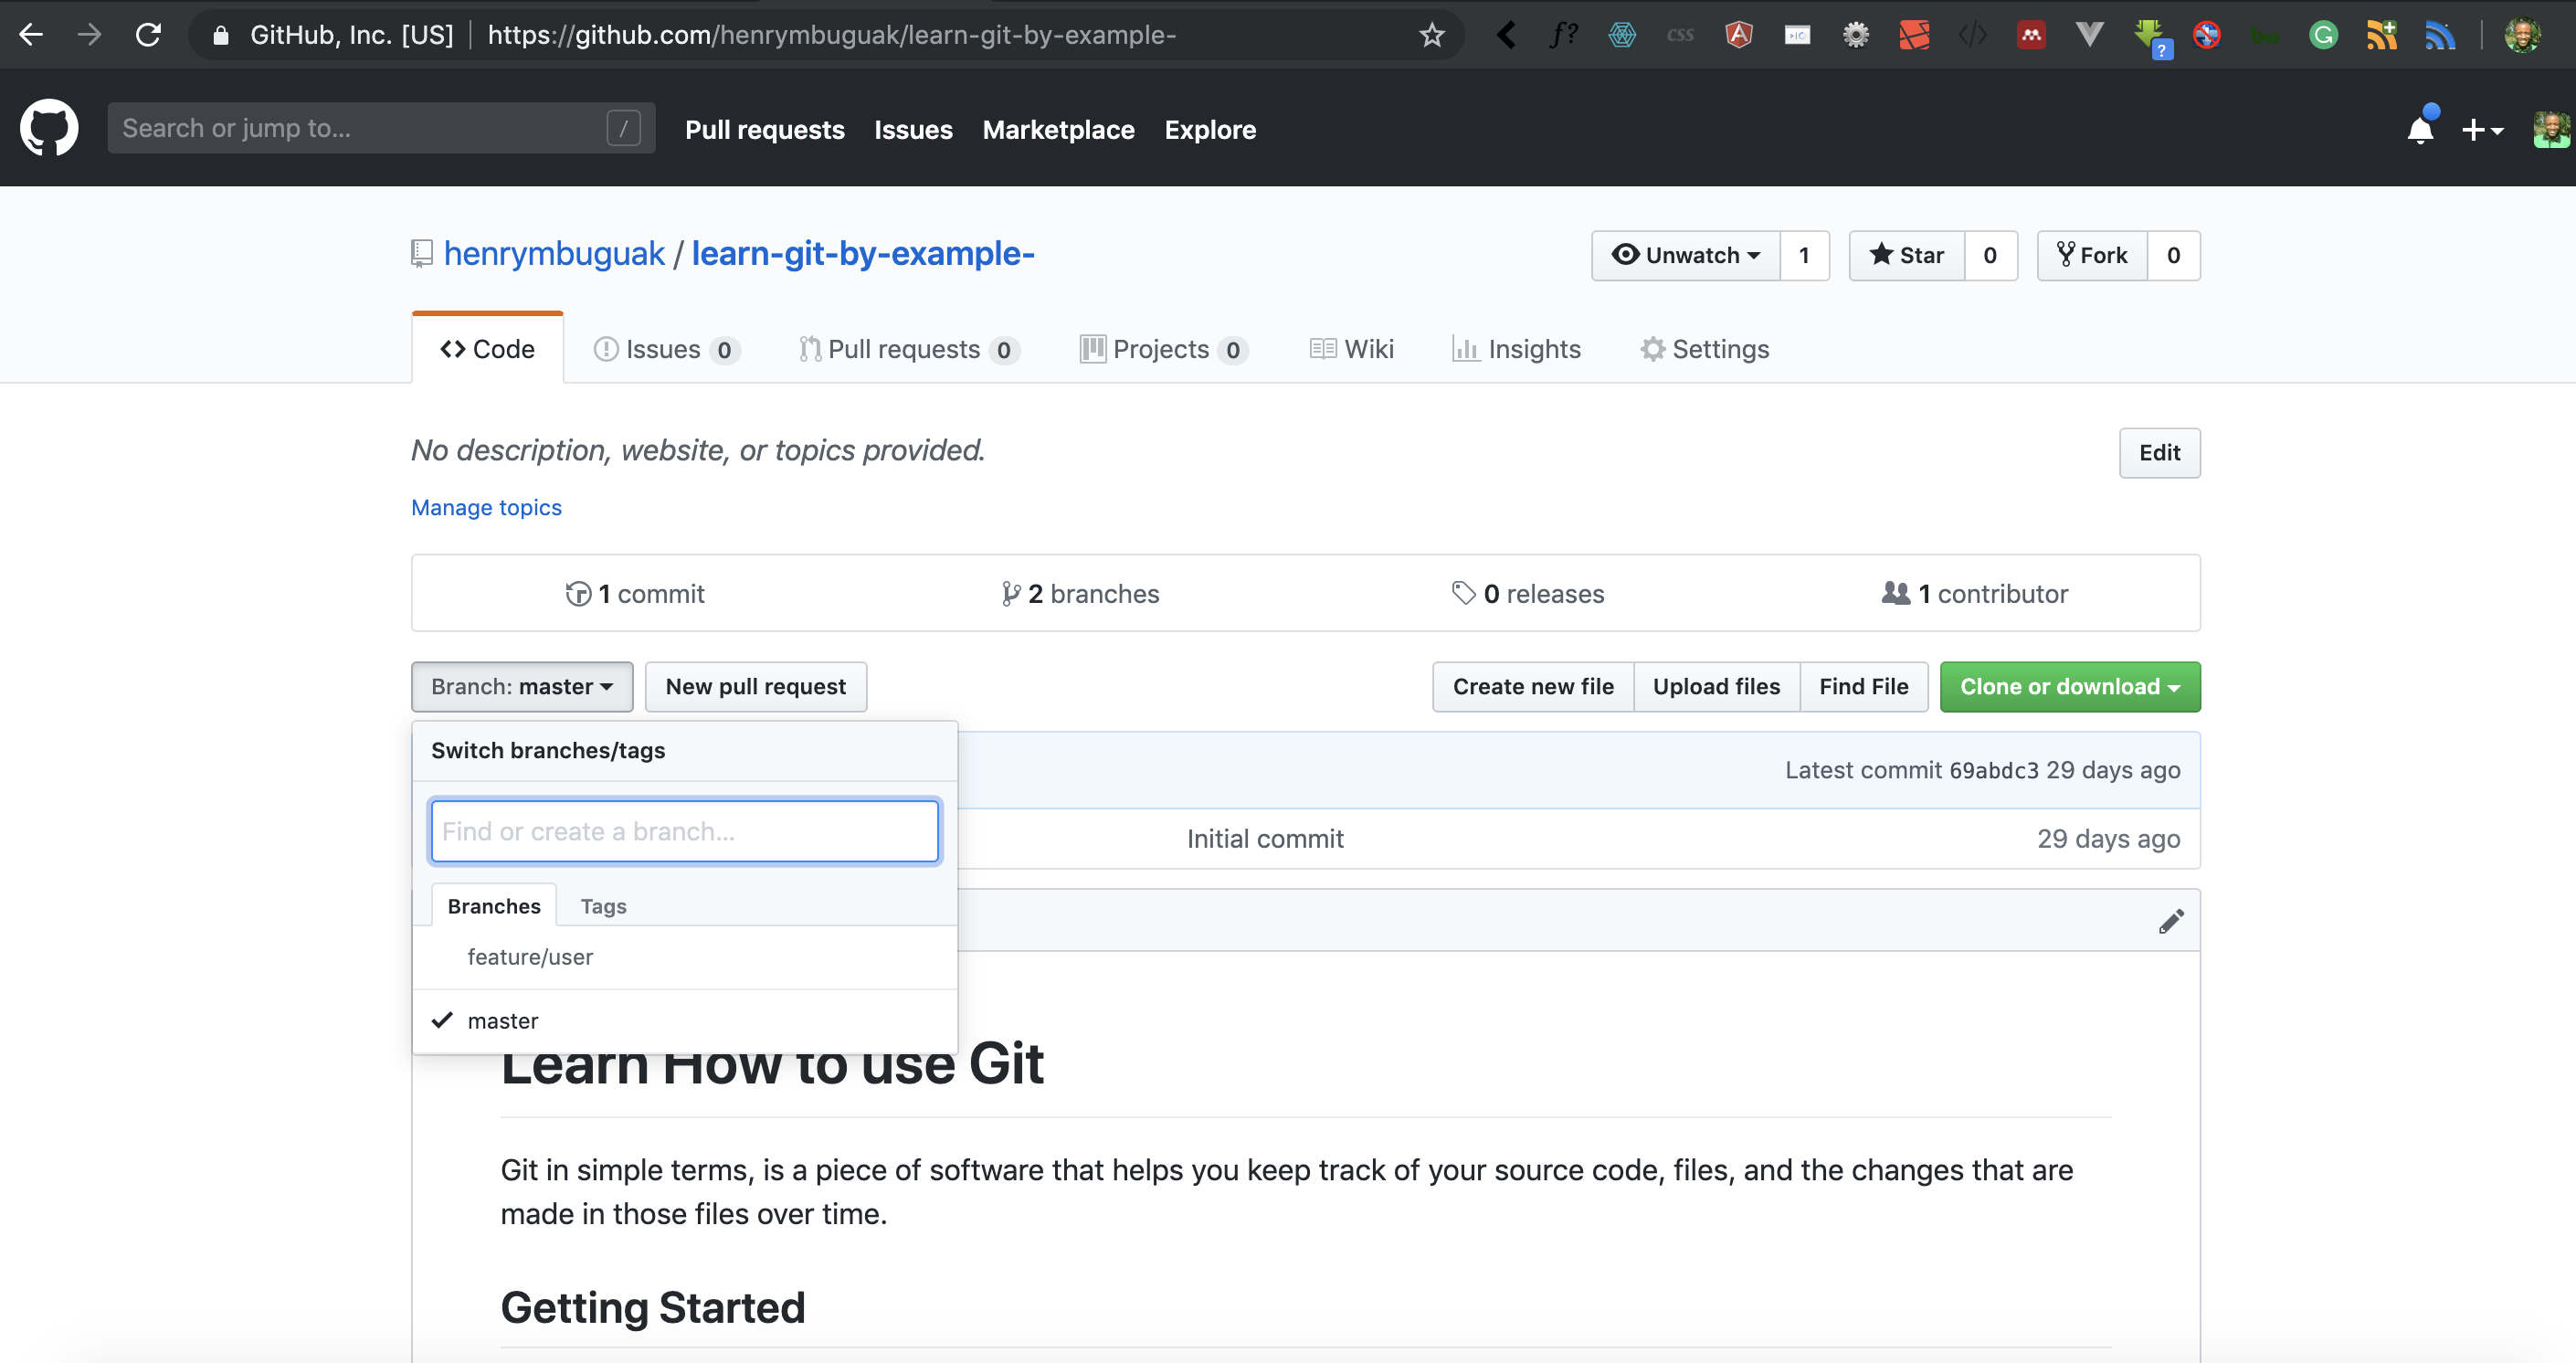Reload the page with refresh icon

[x=149, y=35]
